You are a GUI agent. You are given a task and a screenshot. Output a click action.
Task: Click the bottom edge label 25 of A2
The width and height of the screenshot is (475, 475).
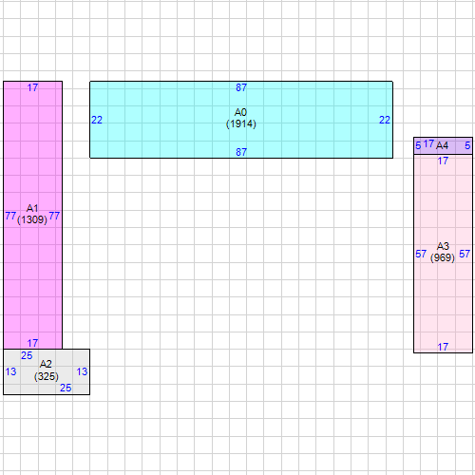tap(66, 388)
